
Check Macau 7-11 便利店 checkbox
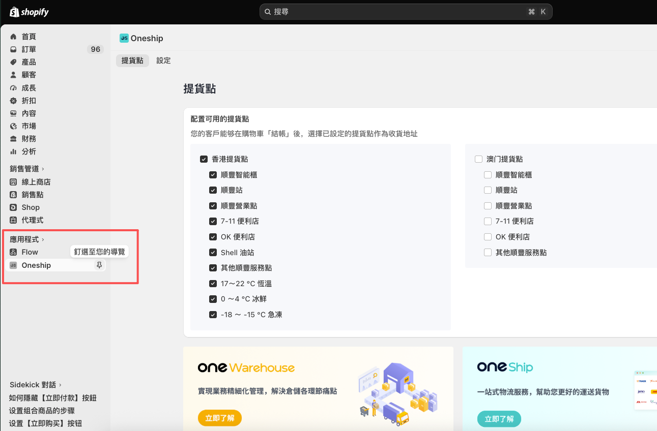tap(488, 221)
